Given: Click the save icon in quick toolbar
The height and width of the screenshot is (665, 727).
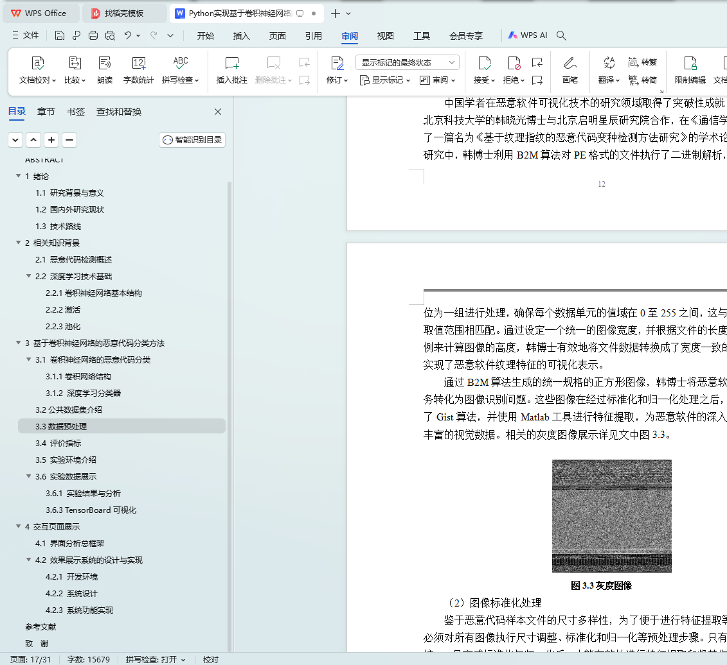Looking at the screenshot, I should 59,36.
